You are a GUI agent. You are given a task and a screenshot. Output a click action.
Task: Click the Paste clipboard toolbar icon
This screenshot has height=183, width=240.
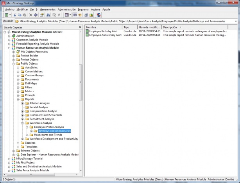[25, 15]
